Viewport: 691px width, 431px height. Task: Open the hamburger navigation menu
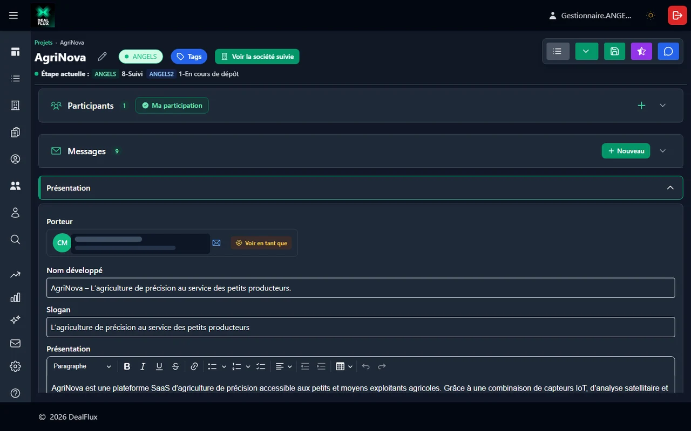[13, 15]
